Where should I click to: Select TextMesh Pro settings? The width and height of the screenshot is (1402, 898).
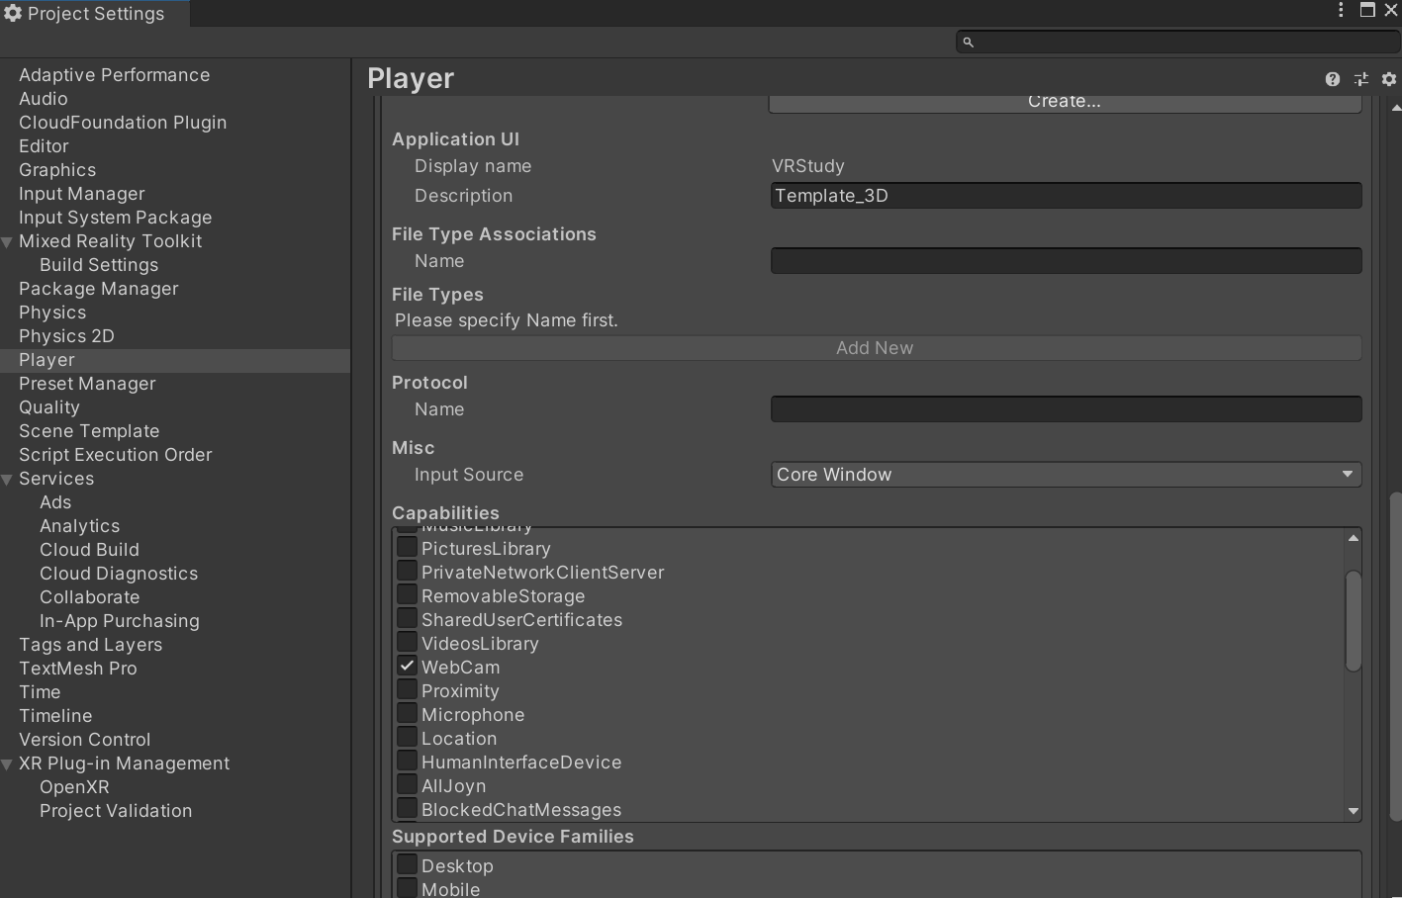[x=78, y=669]
